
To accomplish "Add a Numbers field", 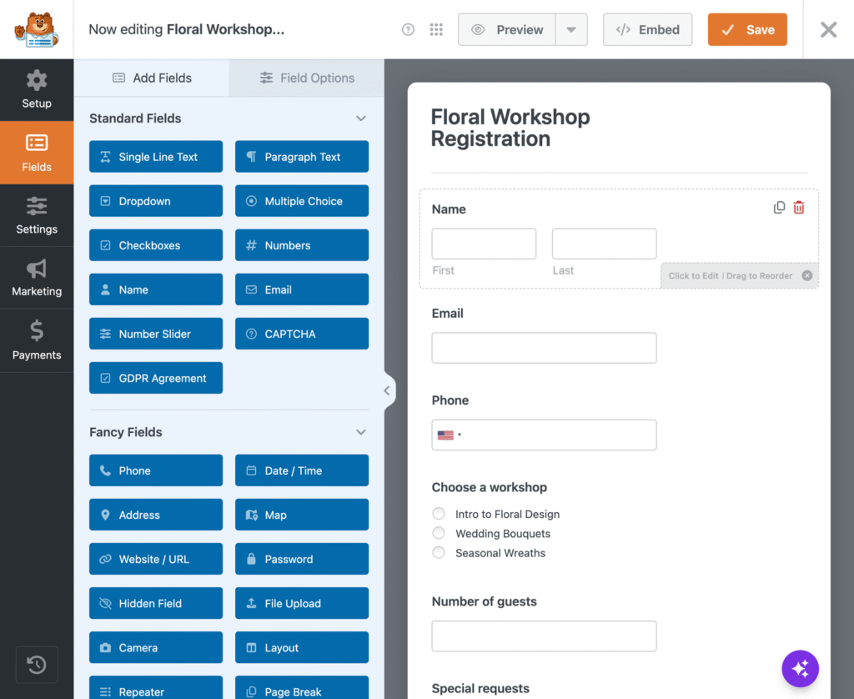I will coord(302,245).
